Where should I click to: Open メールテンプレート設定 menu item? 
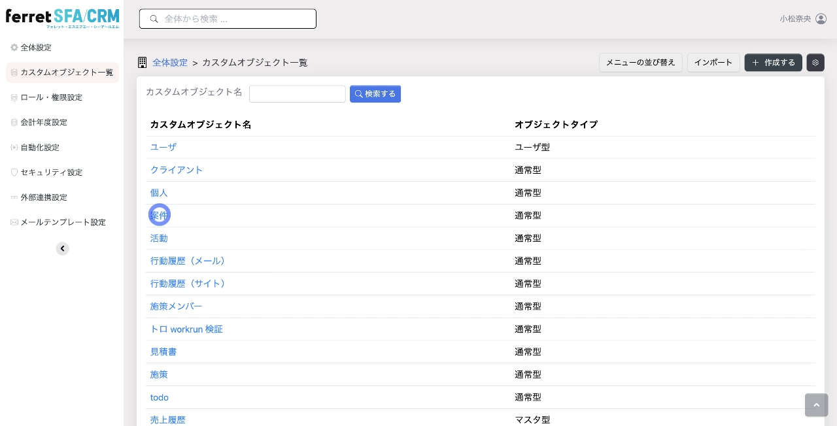click(x=62, y=222)
